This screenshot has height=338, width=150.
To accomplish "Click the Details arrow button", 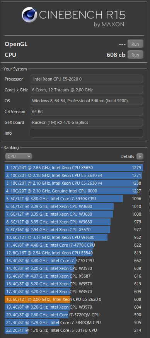I will point(140,156).
